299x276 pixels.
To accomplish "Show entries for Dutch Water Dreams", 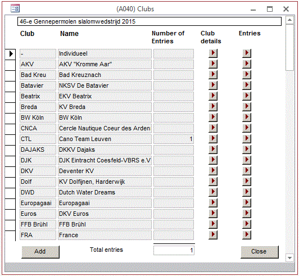I will (x=247, y=192).
